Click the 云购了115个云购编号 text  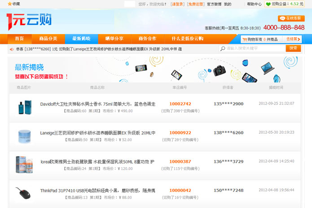(x=180, y=169)
